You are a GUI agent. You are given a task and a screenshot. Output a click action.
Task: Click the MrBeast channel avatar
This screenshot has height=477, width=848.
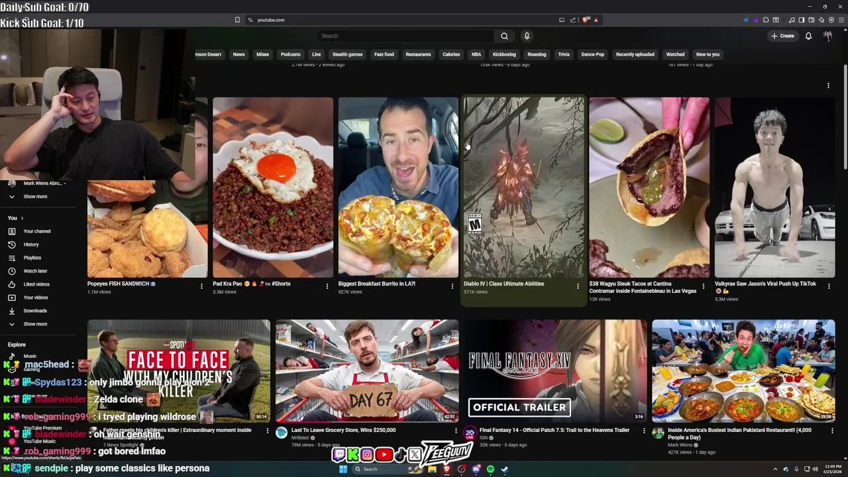coord(282,433)
